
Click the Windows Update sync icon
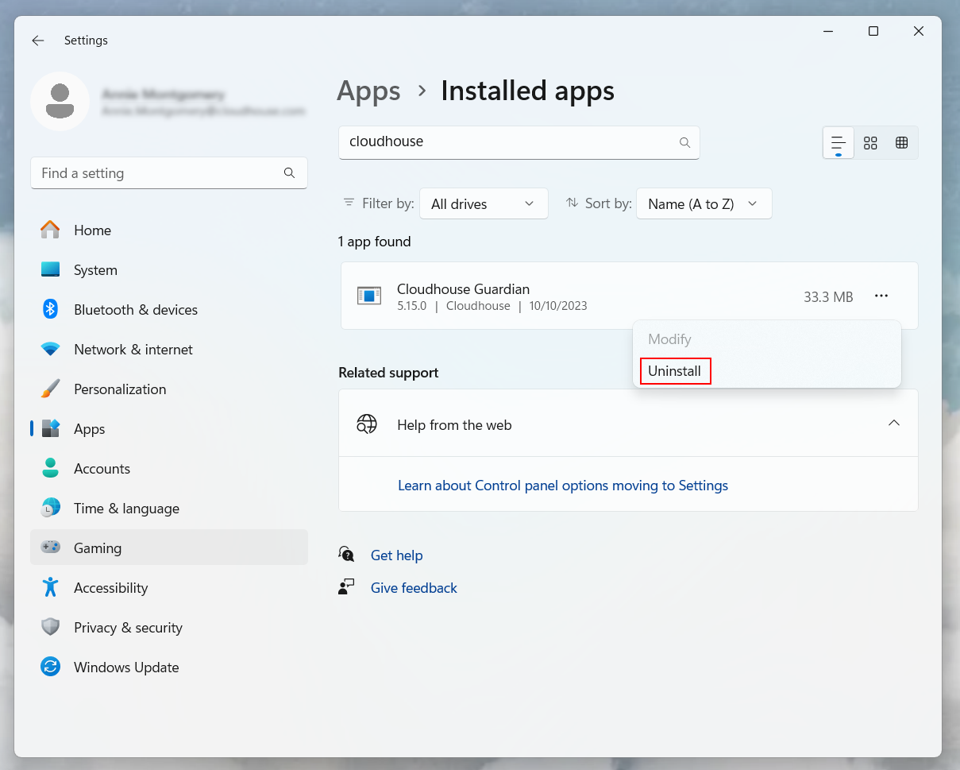[51, 667]
